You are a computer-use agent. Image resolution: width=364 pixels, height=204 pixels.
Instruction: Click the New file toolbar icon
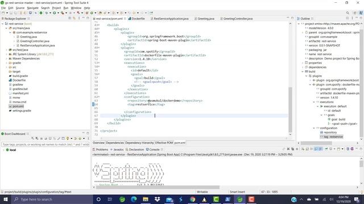3,13
